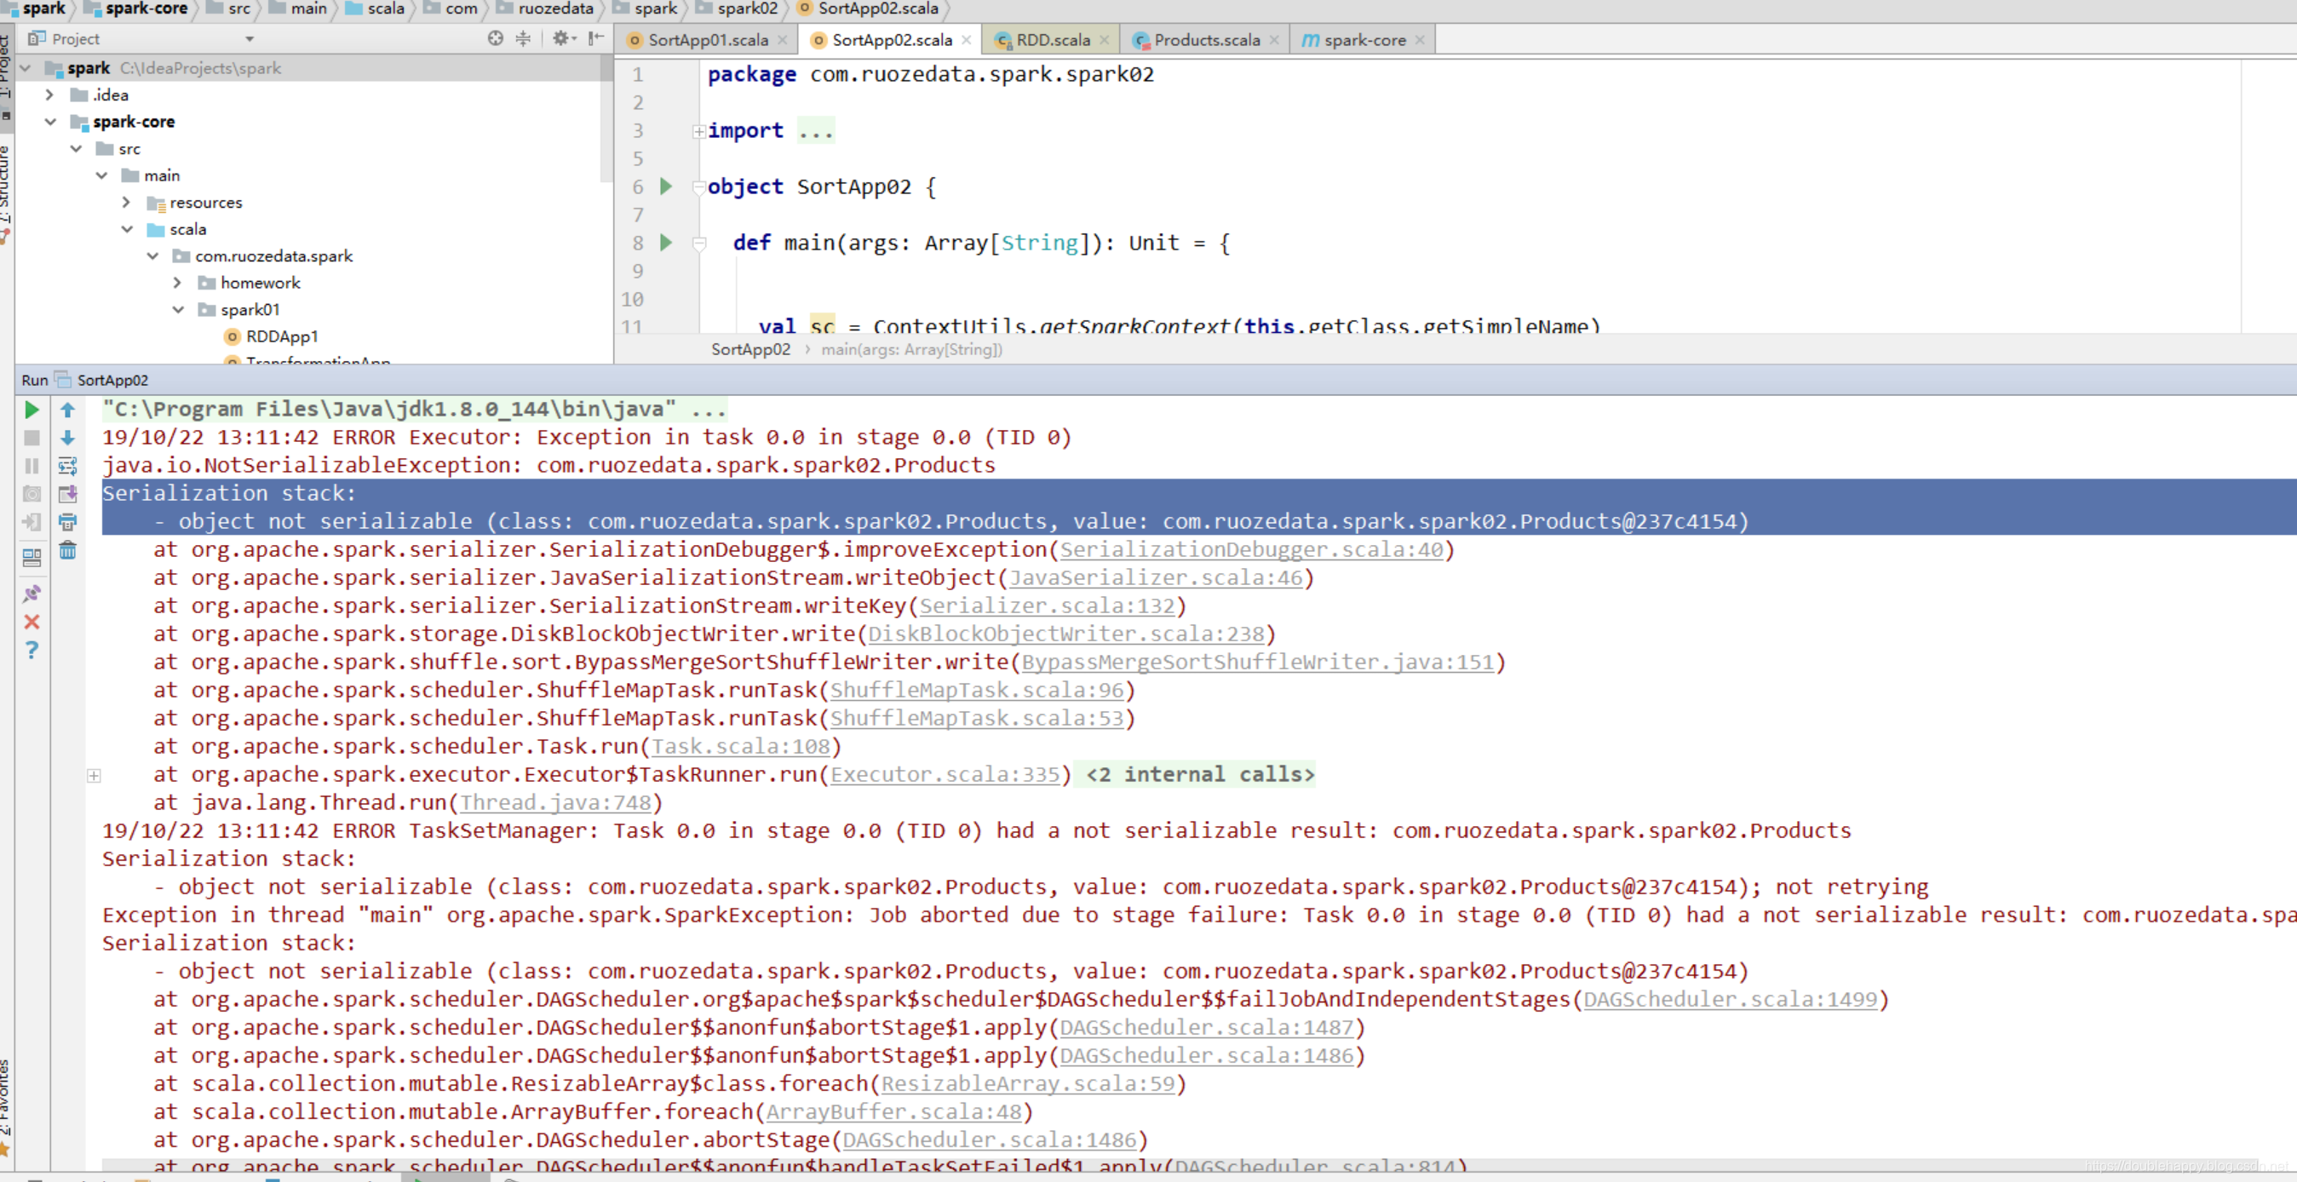2297x1182 pixels.
Task: Collapse the scala folder
Action: (x=128, y=229)
